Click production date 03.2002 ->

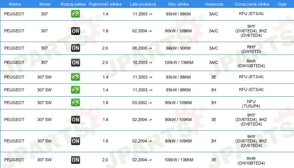pos(142,103)
